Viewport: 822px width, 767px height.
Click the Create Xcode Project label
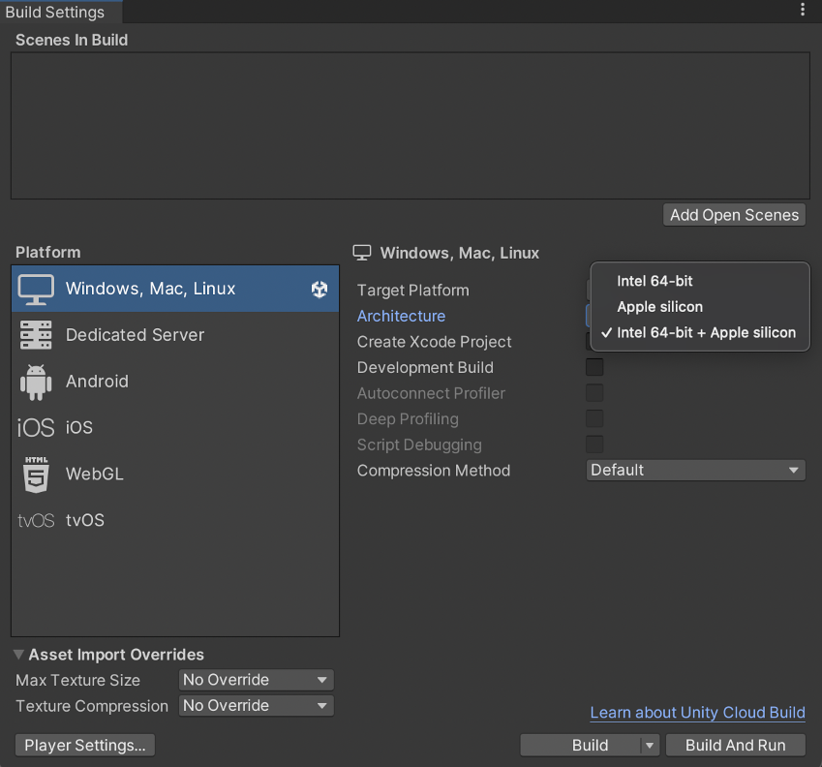[434, 342]
